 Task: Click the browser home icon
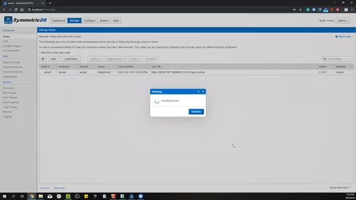[x=22, y=10]
